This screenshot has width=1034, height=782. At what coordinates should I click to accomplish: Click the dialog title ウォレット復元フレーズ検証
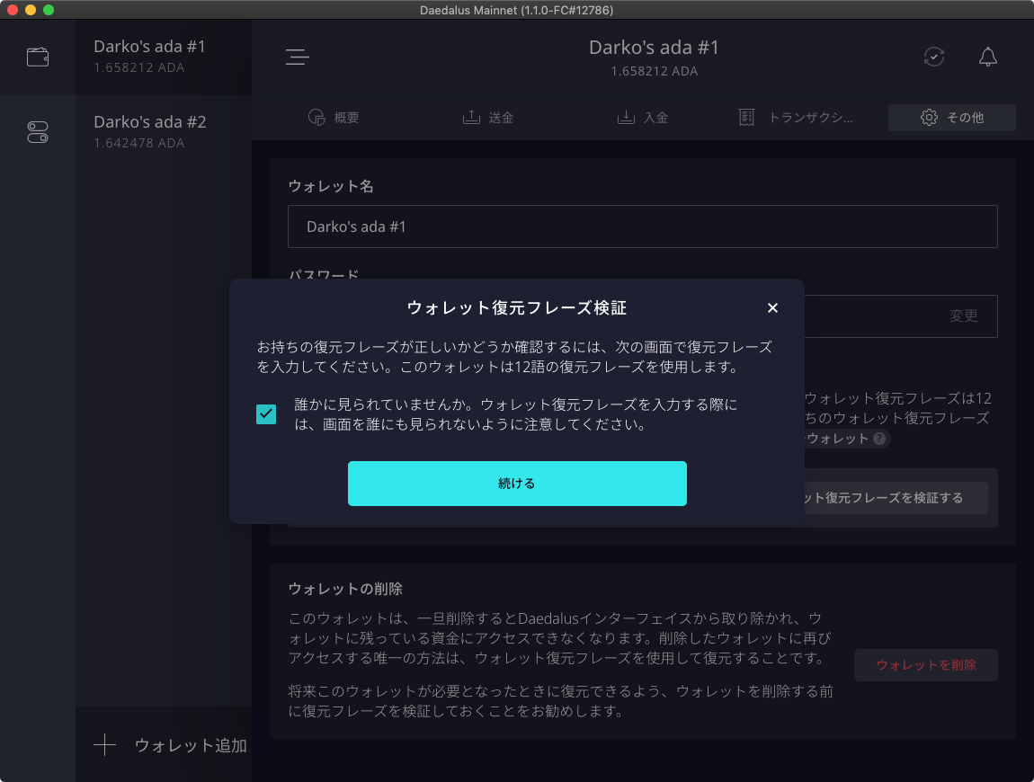(516, 308)
